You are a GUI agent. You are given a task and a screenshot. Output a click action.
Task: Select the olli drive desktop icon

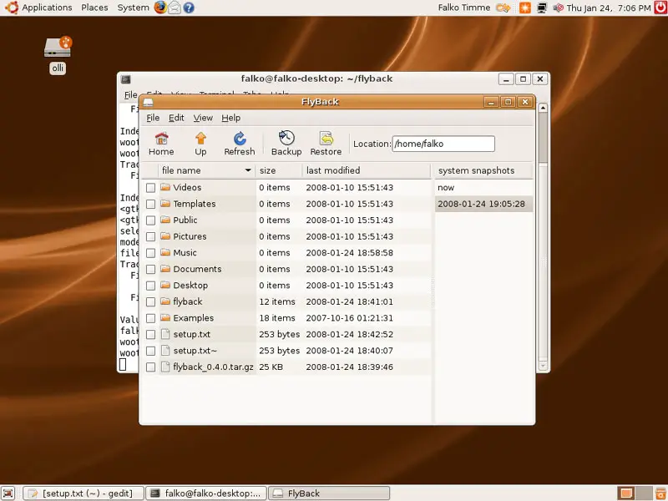point(58,47)
